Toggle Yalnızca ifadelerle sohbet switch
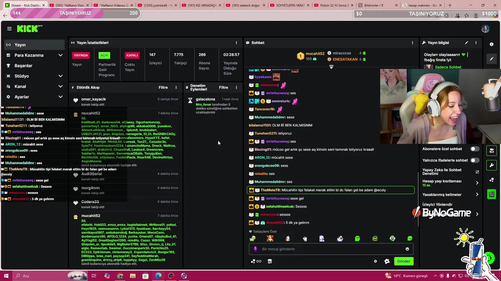501x281 pixels. [x=474, y=160]
